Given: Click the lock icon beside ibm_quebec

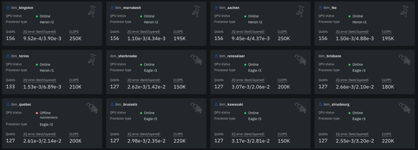Looking at the screenshot, I should coord(8,104).
